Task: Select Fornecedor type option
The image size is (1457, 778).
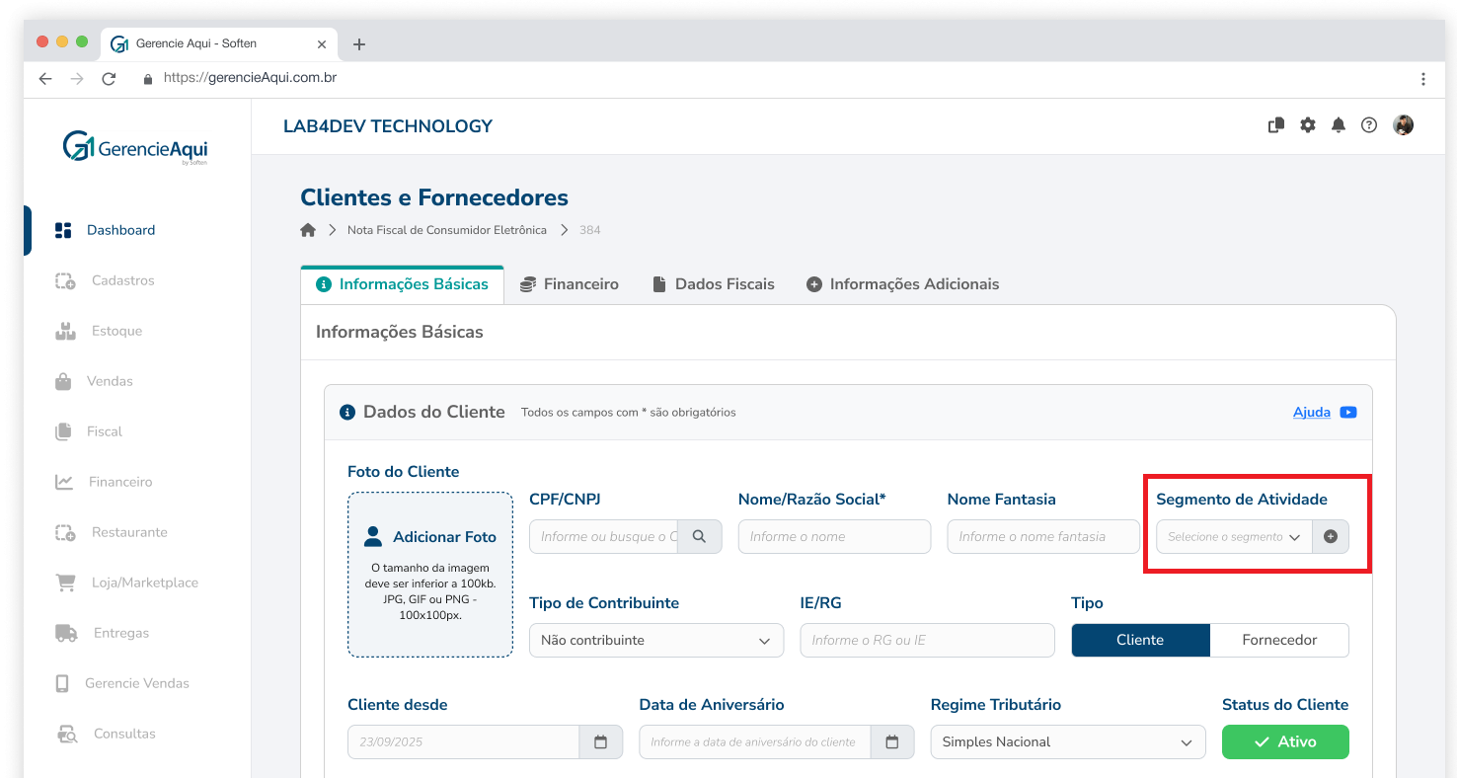Action: tap(1279, 641)
